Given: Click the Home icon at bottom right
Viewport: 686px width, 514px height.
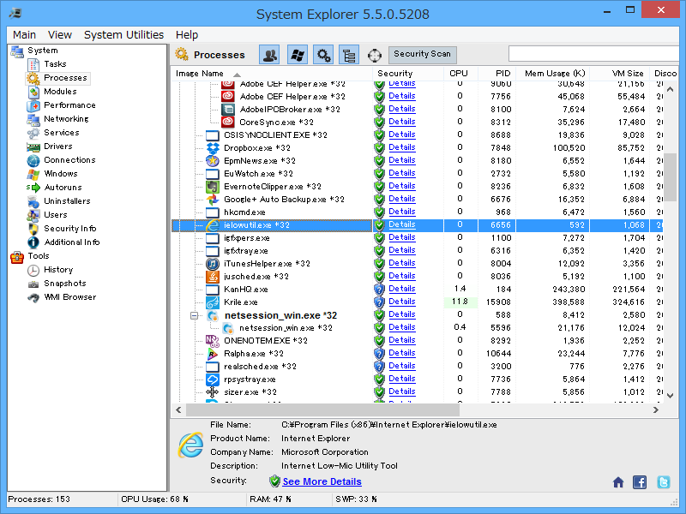Looking at the screenshot, I should pyautogui.click(x=618, y=482).
